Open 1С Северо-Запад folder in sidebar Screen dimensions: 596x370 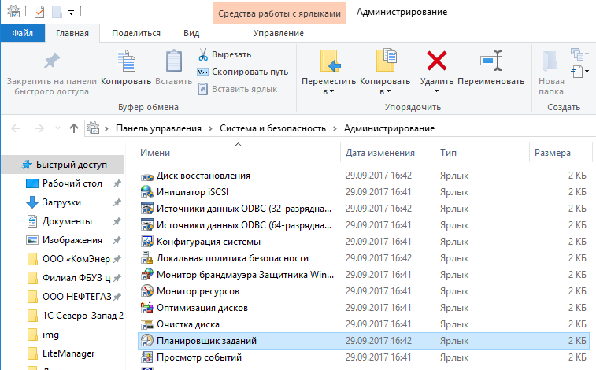(83, 316)
